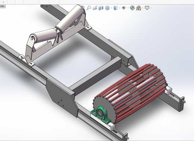
Task: Expand the View Settings dropdown arrow
Action: point(151,8)
